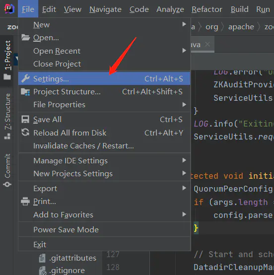274x275 pixels.
Task: Click the Reload All from Disk icon
Action: 25,133
